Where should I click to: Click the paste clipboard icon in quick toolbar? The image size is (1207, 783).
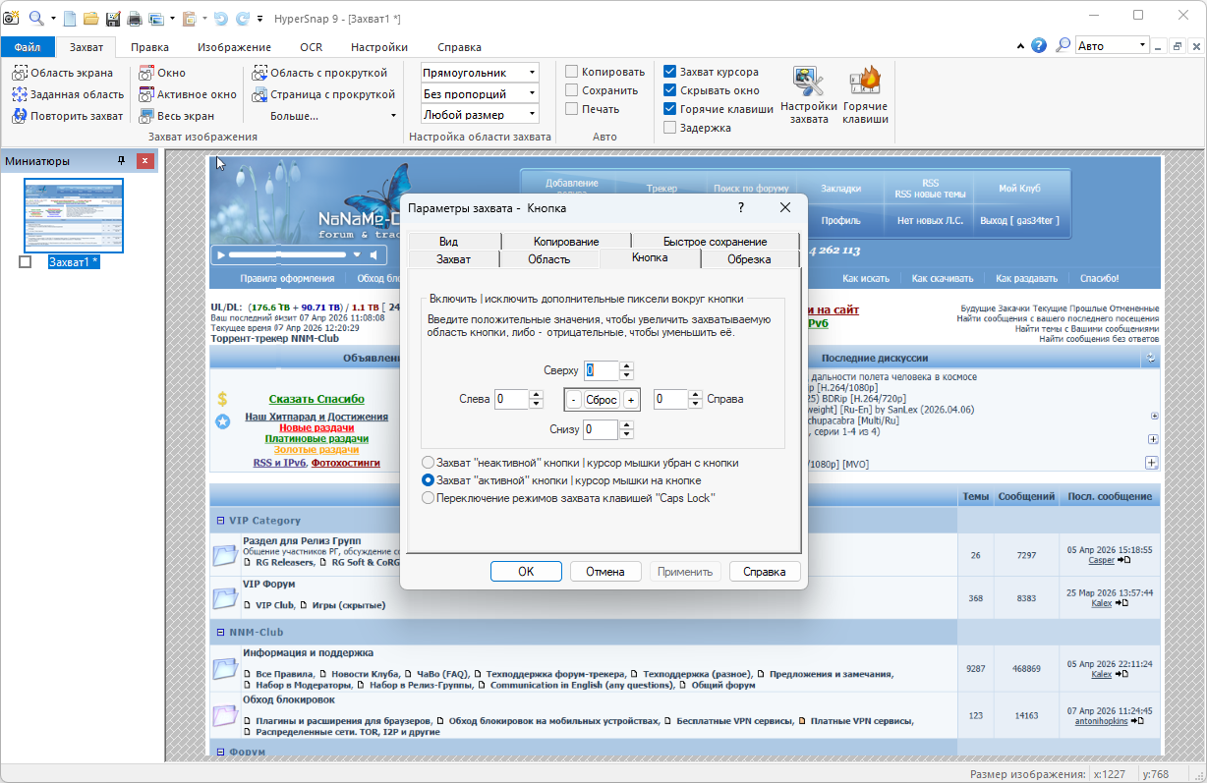(x=190, y=18)
